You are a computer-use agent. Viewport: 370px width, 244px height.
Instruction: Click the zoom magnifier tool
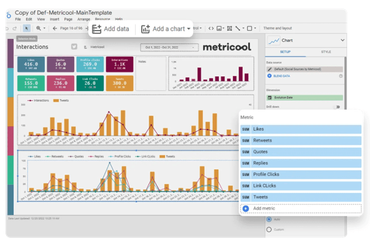pyautogui.click(x=38, y=28)
